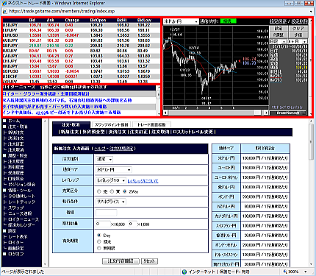The image size is (316, 276).
Task: Open the リアルプライス execution condition dropdown
Action: pyautogui.click(x=111, y=202)
